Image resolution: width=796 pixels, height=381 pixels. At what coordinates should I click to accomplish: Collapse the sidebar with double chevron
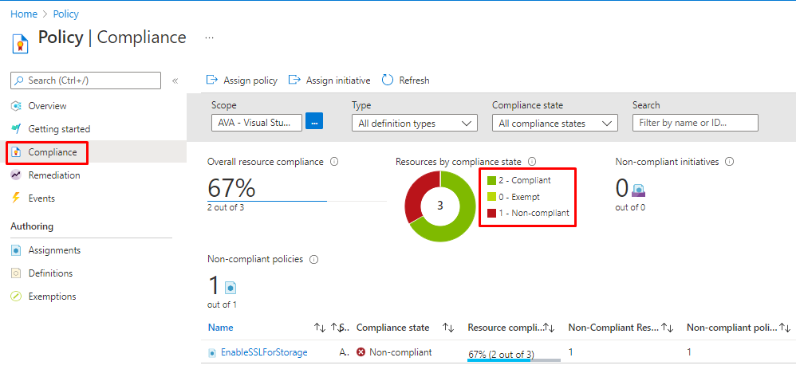coord(175,81)
